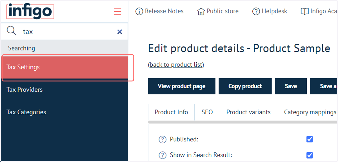Switch to the SEO tab
Viewport: 338px width, 162px height.
[x=207, y=112]
